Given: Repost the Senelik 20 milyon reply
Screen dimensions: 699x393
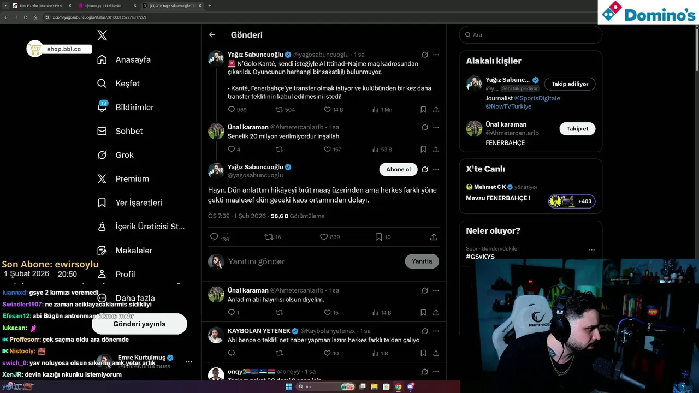Looking at the screenshot, I should coord(280,149).
